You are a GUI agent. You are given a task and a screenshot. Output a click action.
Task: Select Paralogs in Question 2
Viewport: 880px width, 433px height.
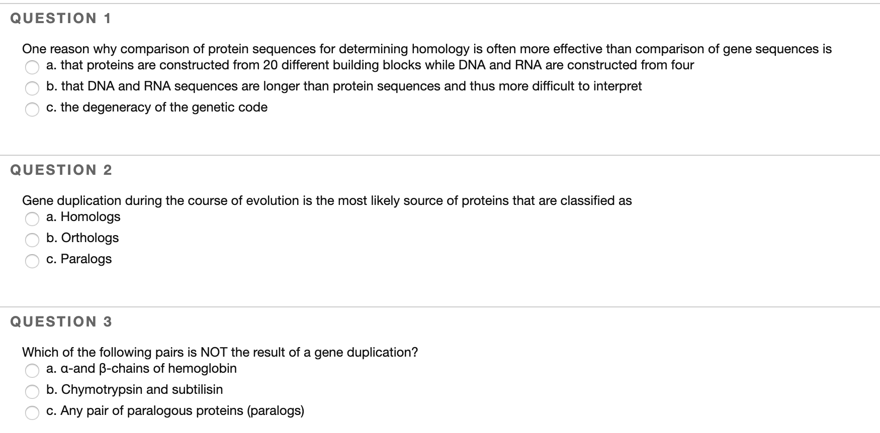pyautogui.click(x=32, y=262)
